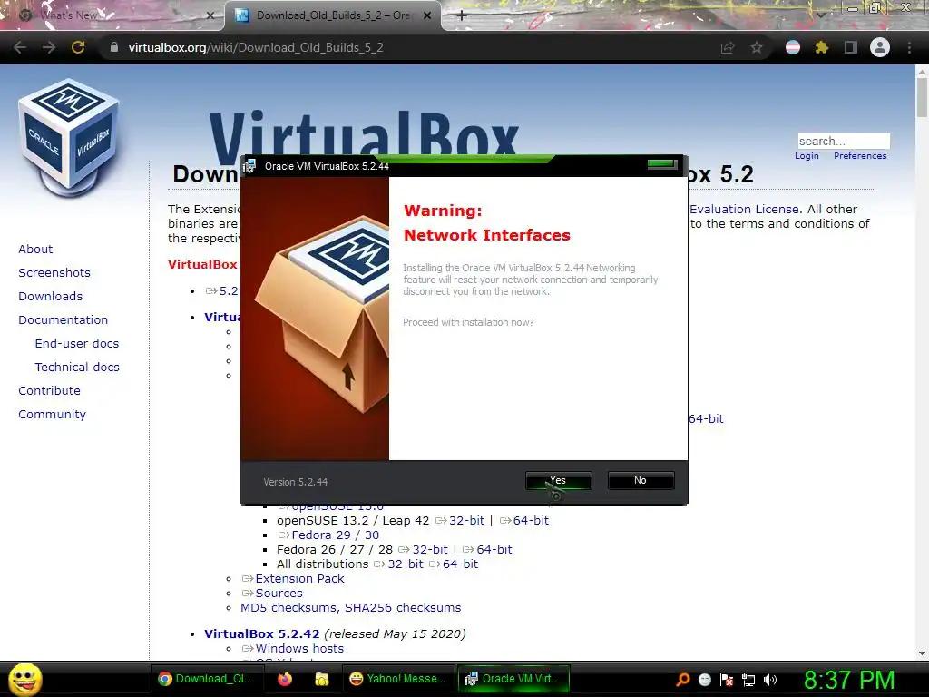
Task: Open Screenshots in the sidebar
Action: 54,272
